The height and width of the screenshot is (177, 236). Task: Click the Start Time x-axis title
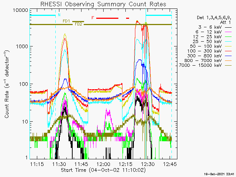103,170
